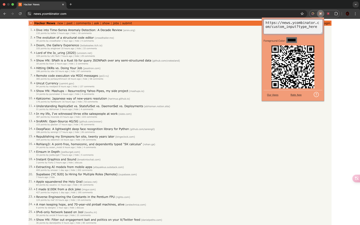Open 195 comments on $100K joke story
Viewport: 360px width, 225px height.
point(85,193)
